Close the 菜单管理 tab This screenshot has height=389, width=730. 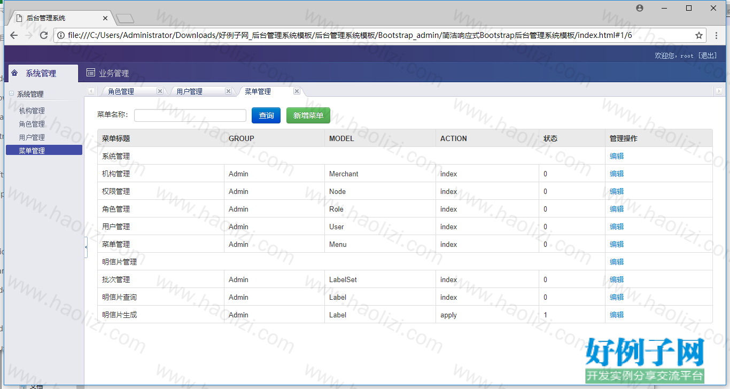297,91
